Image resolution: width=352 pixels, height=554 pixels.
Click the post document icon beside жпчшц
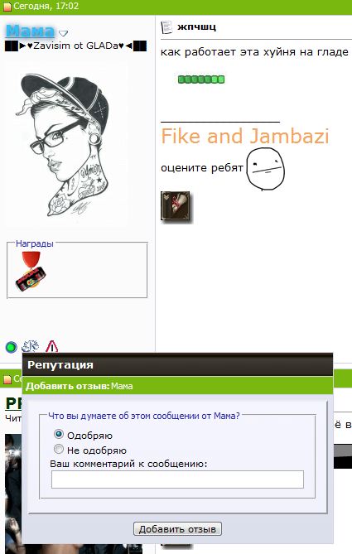(166, 27)
